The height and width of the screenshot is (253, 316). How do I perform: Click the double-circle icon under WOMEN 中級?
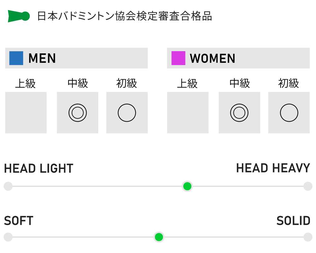click(239, 113)
